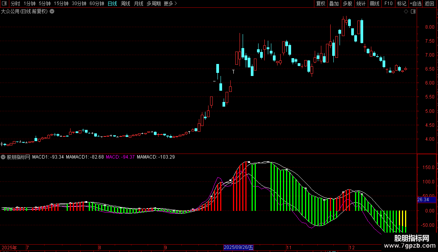This screenshot has height=252, width=438.
Task: Click the 返回 back button
Action: pos(429,3)
